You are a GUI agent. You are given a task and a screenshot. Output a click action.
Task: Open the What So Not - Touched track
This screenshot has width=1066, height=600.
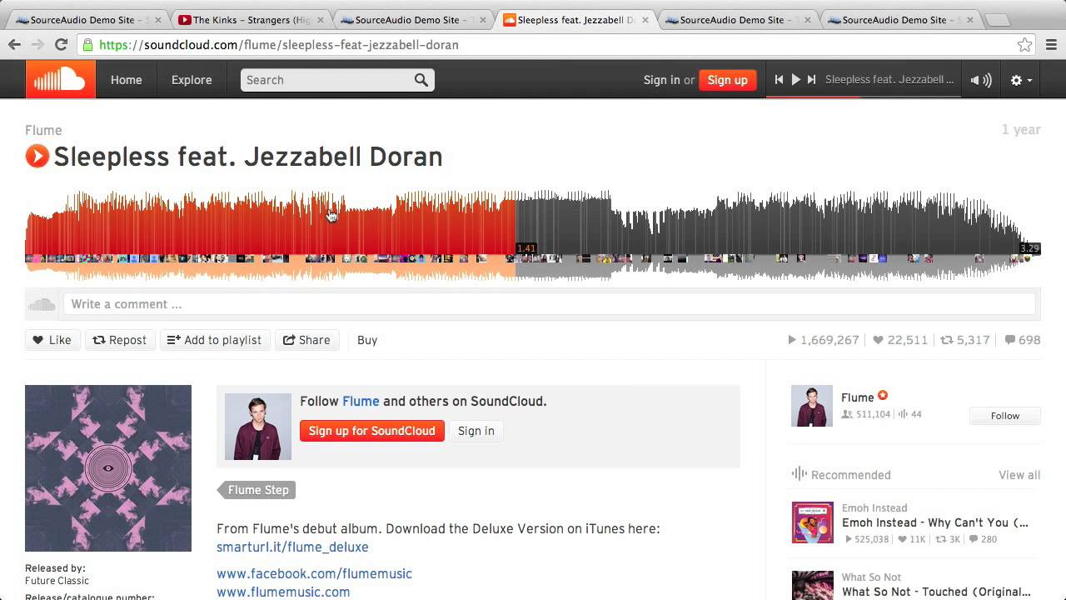coord(936,592)
